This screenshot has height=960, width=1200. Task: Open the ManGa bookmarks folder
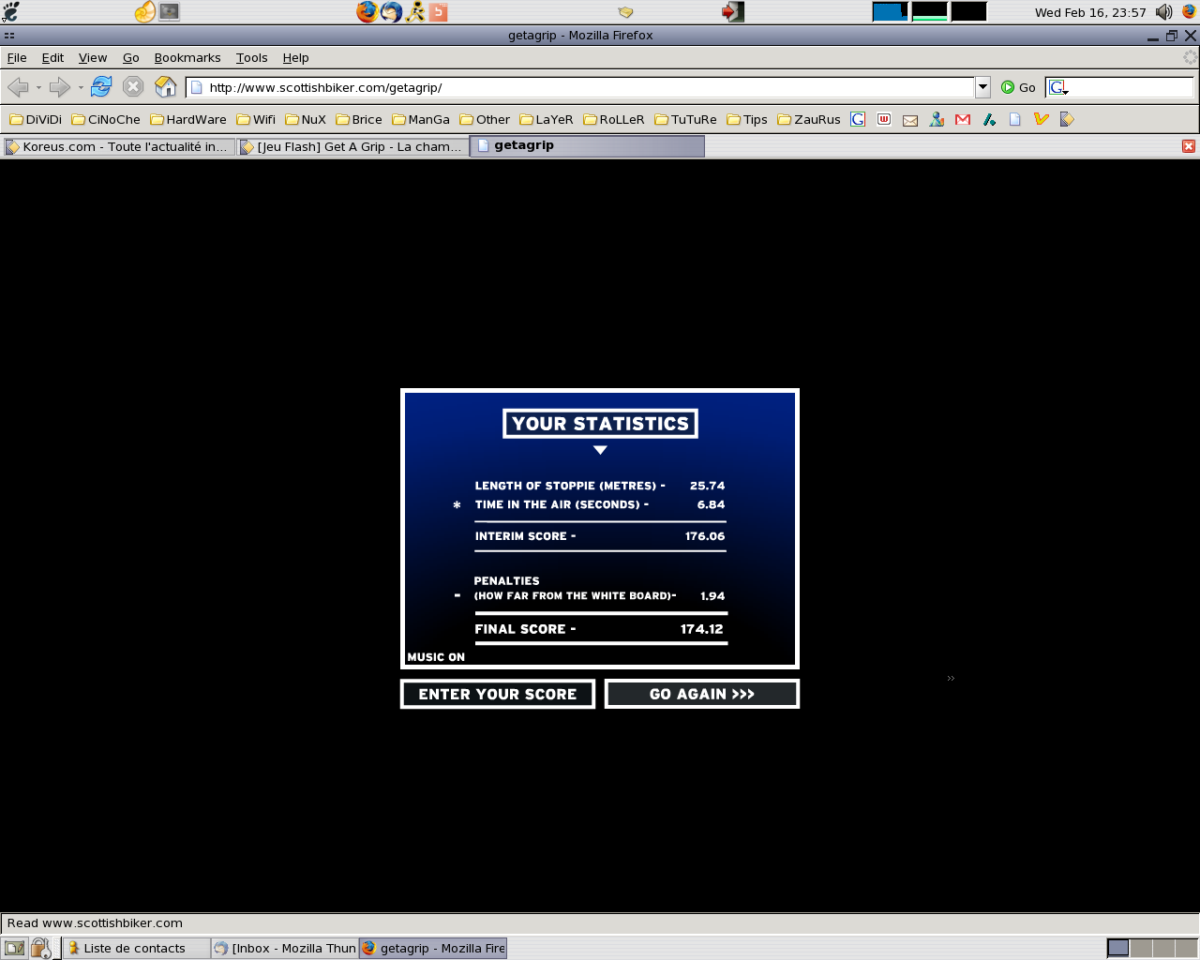point(421,119)
